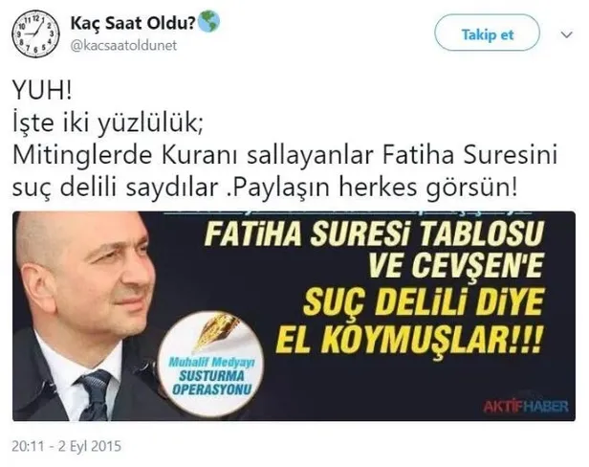
Task: Click 'SUSTURMA OPERASYONU' text in the circular badge
Action: (x=211, y=383)
